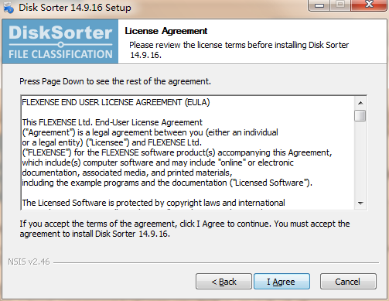Image resolution: width=389 pixels, height=301 pixels.
Task: Click the 'If you accept the terms' notice
Action: pyautogui.click(x=185, y=228)
